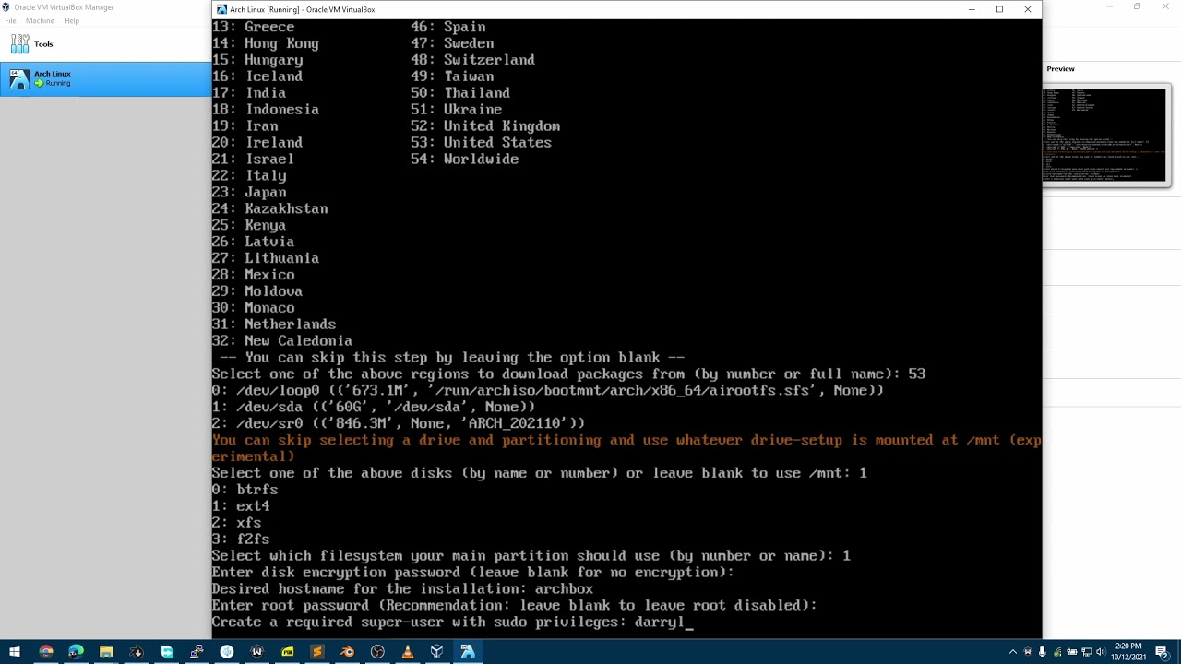
Task: Show hidden system tray icons
Action: [x=1013, y=652]
